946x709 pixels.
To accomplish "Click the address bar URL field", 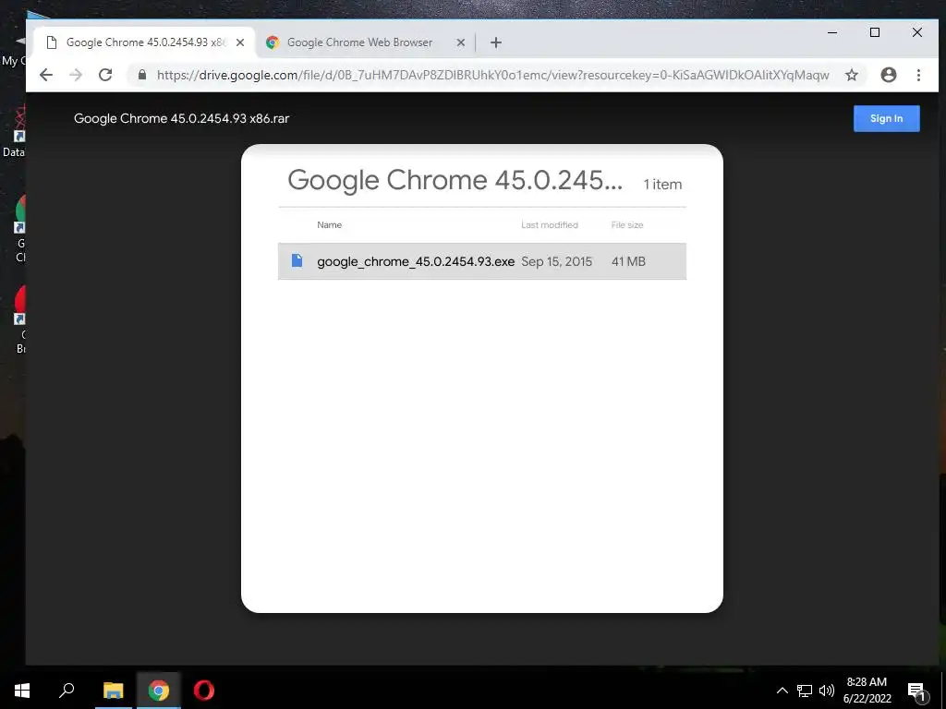I will coord(493,75).
